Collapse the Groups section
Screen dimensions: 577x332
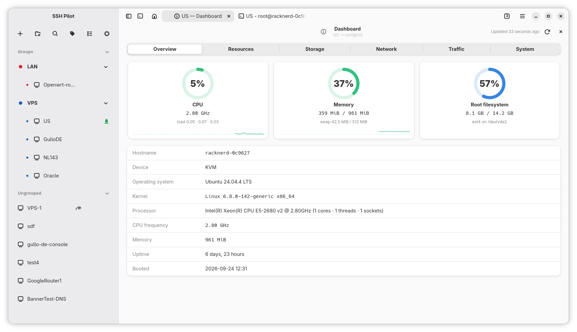[x=107, y=52]
